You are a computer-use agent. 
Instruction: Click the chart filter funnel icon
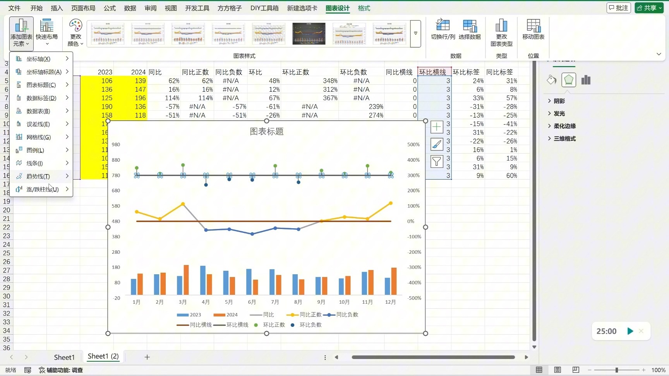437,161
